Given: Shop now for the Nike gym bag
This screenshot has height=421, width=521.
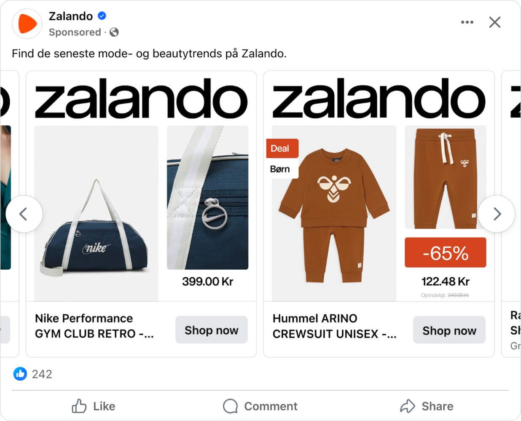Looking at the screenshot, I should [x=211, y=330].
